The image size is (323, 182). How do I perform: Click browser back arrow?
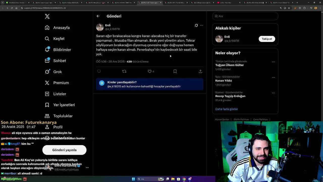click(x=3, y=8)
